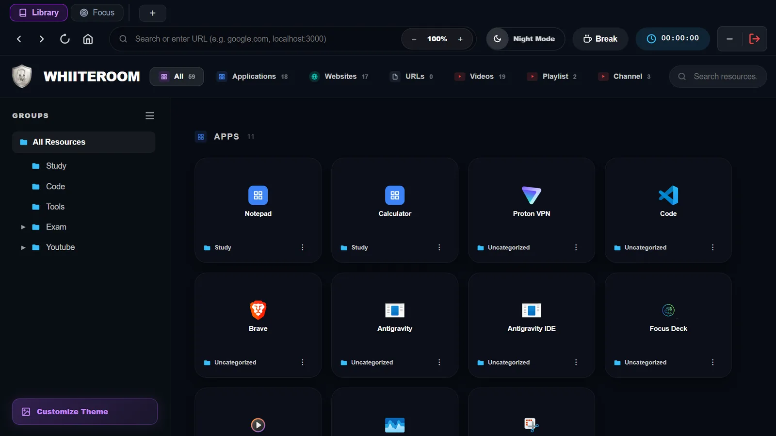Open a new tab with plus button
Image resolution: width=776 pixels, height=436 pixels.
click(x=153, y=13)
